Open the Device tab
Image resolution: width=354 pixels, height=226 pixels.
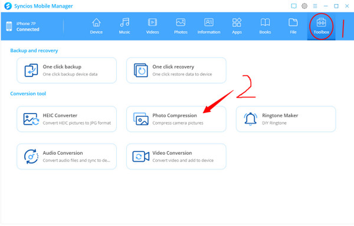click(96, 26)
